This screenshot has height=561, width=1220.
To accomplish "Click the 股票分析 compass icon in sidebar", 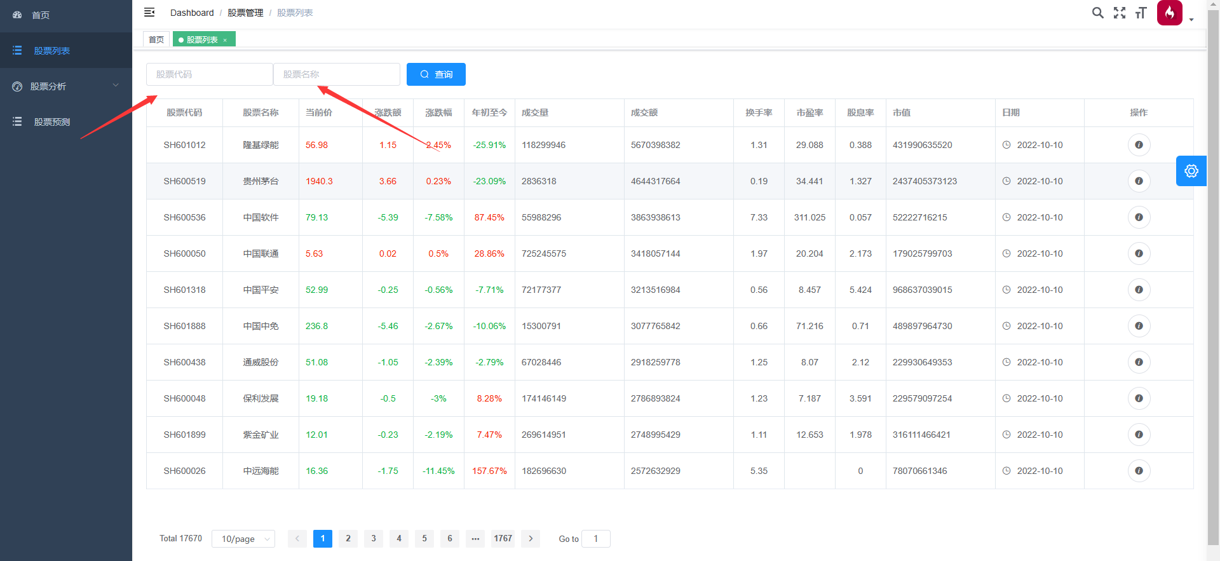I will pyautogui.click(x=17, y=86).
